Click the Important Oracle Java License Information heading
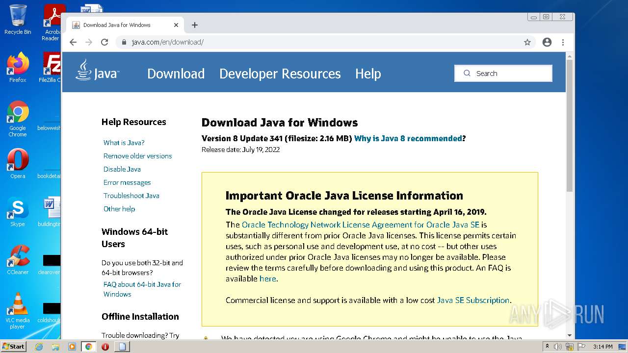Image resolution: width=628 pixels, height=353 pixels. tap(344, 196)
